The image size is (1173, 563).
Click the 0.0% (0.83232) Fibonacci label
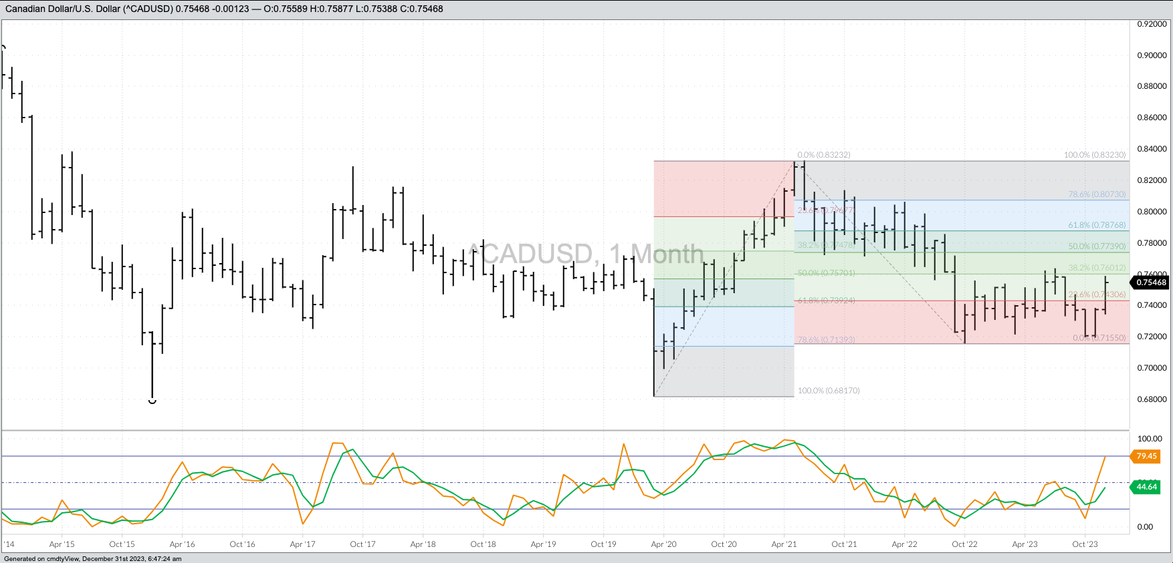point(823,155)
